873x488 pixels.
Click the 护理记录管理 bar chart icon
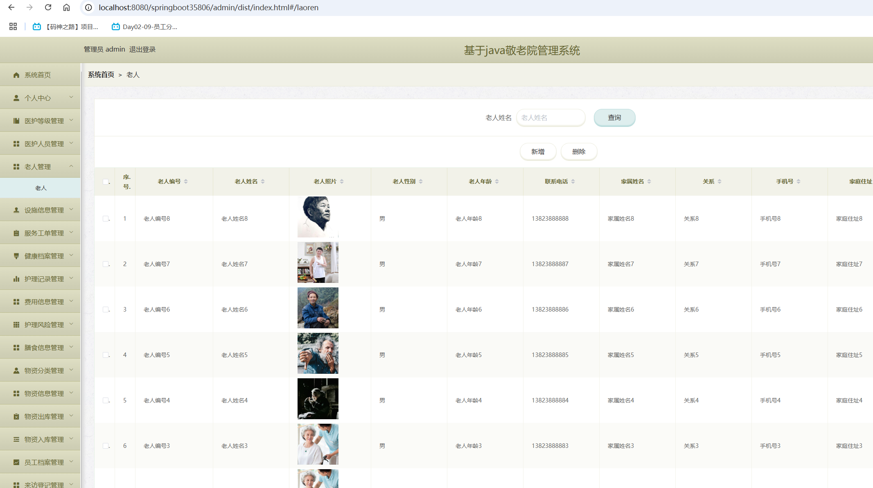coord(16,279)
